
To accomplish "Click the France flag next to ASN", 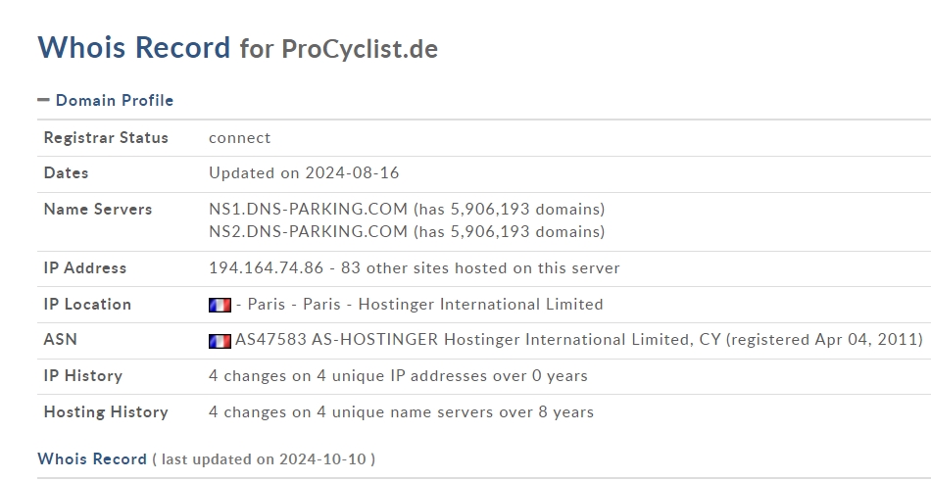I will click(220, 342).
